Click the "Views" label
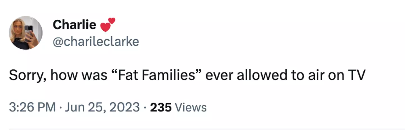Image resolution: width=405 pixels, height=138 pixels. [x=191, y=107]
